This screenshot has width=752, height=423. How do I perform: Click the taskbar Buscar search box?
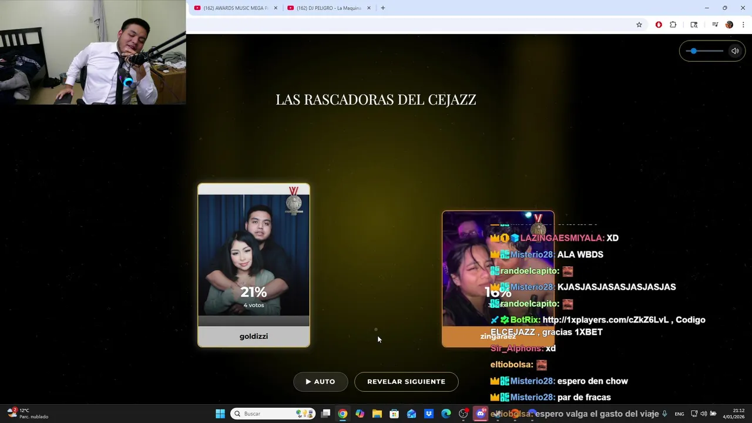pos(272,414)
